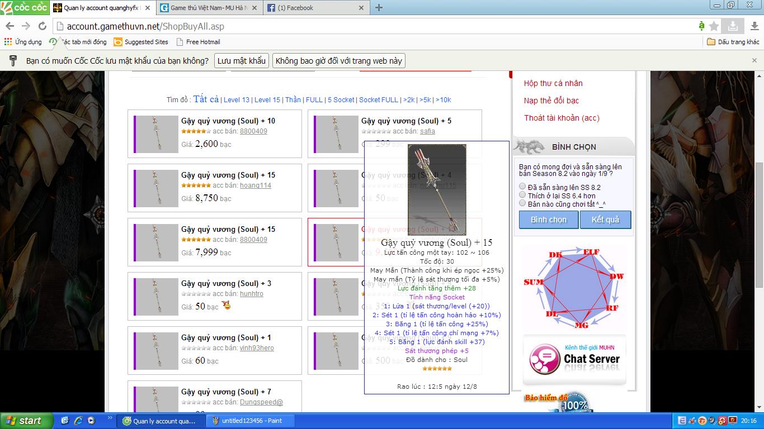The width and height of the screenshot is (764, 429).
Task: Click Không bao giờ đối với trang web này
Action: (339, 60)
